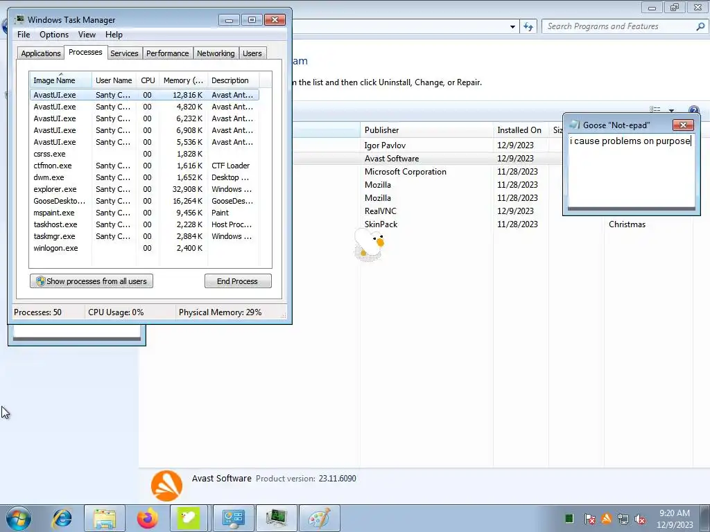Image resolution: width=710 pixels, height=532 pixels.
Task: Select the explorer.exe process row
Action: (x=144, y=189)
